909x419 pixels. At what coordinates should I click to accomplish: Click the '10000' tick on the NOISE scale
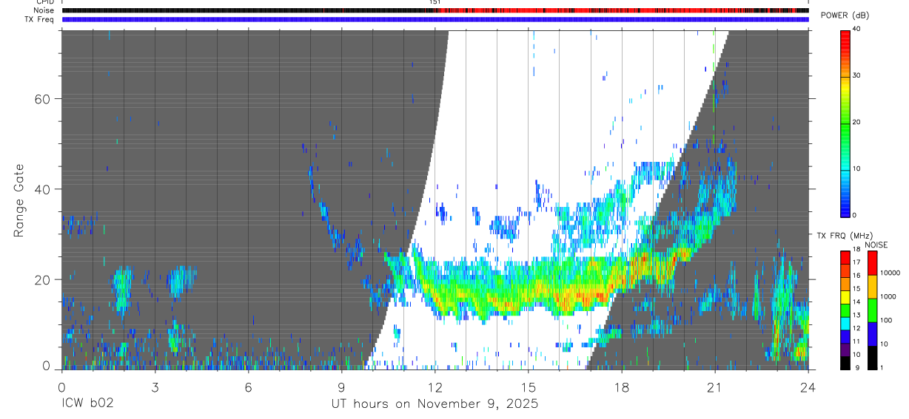891,273
